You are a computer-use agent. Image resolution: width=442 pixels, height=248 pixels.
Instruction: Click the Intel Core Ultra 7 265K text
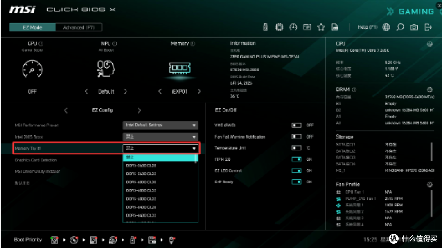click(363, 51)
